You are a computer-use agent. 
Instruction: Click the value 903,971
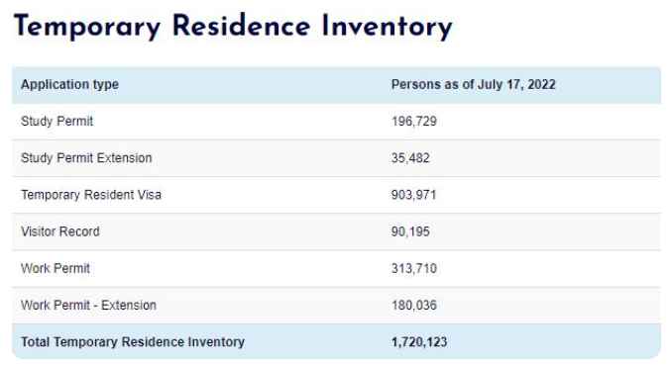(413, 195)
